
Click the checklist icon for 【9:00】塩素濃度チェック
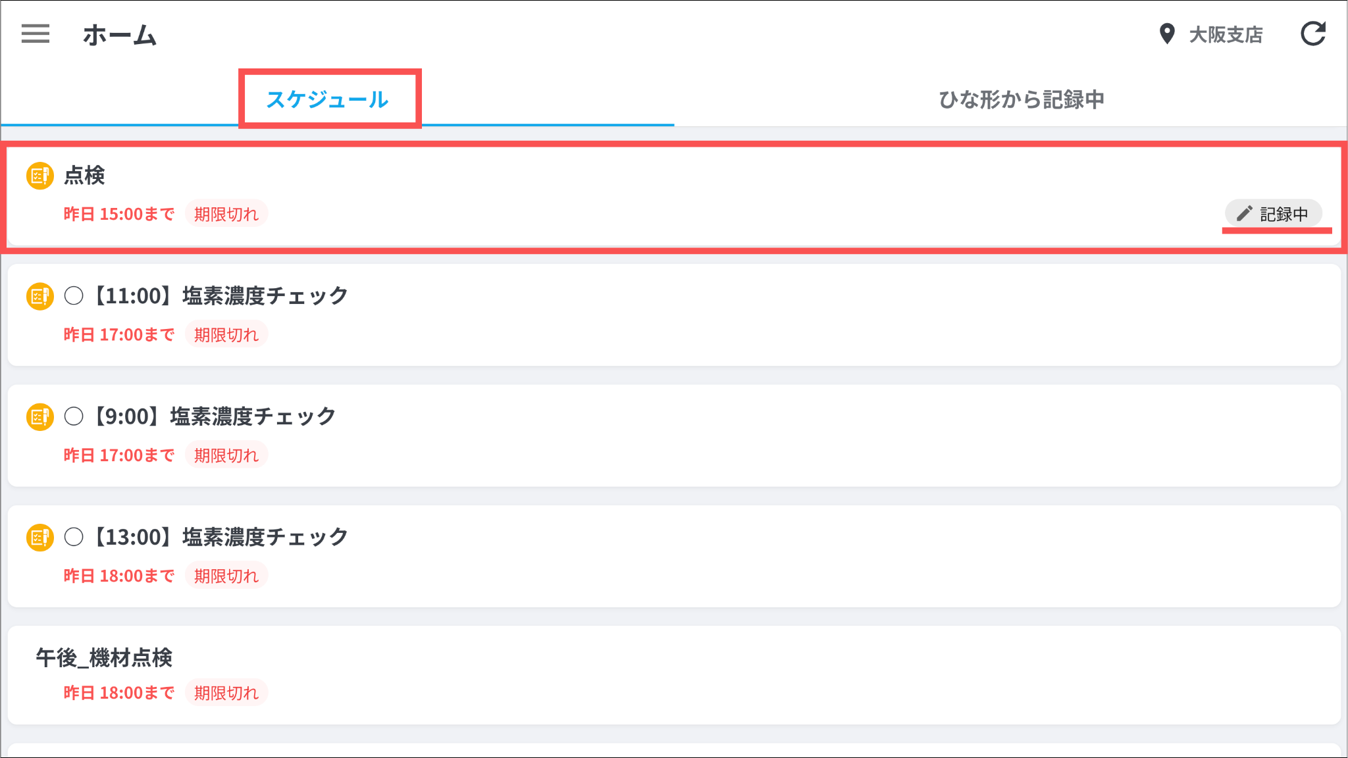39,417
